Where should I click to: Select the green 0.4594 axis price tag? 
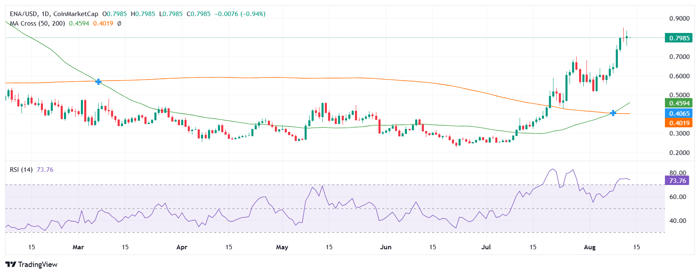(679, 103)
